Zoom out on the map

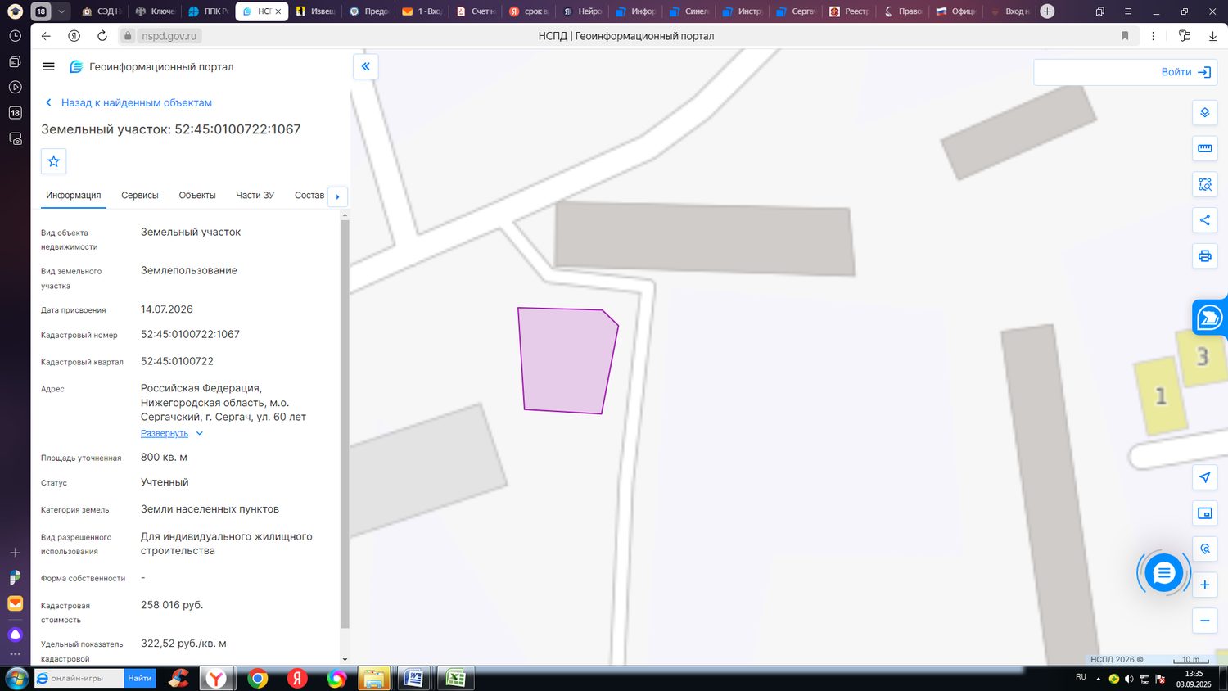click(1204, 621)
